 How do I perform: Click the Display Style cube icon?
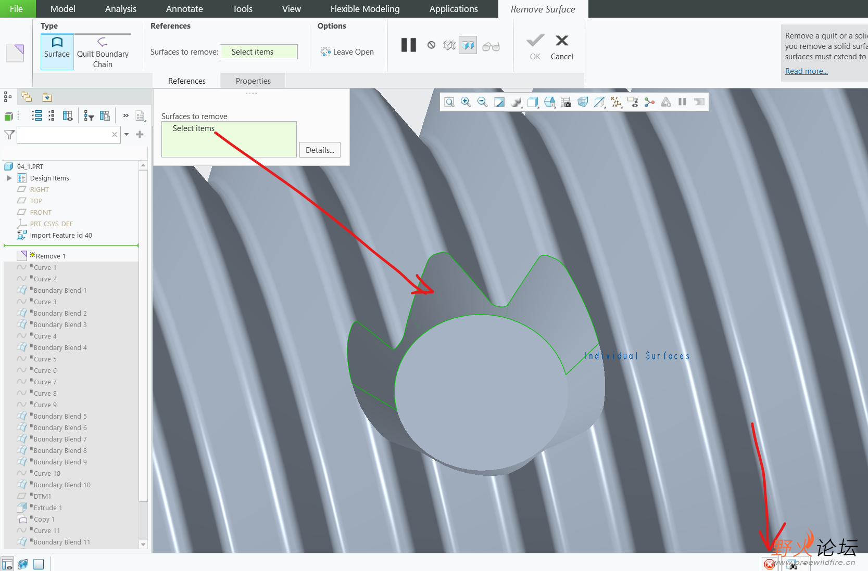533,102
